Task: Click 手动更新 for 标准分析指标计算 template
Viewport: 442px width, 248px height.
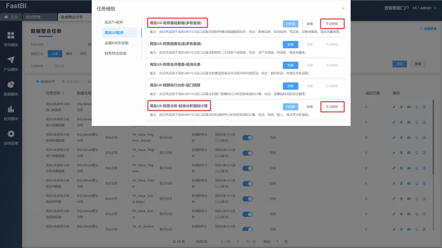Action: tap(332, 107)
